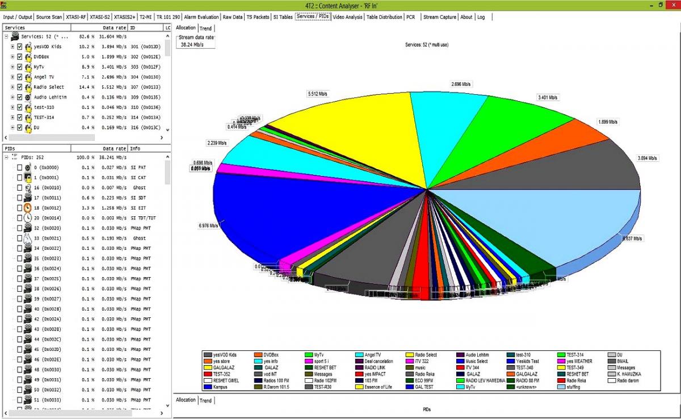Click the PID 32 PMT icon
Screen dimensions: 681x419
coord(28,228)
